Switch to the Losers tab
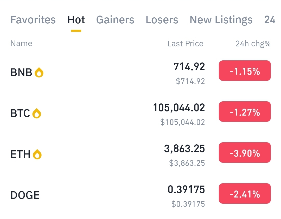Image resolution: width=281 pixels, height=219 pixels. 162,20
